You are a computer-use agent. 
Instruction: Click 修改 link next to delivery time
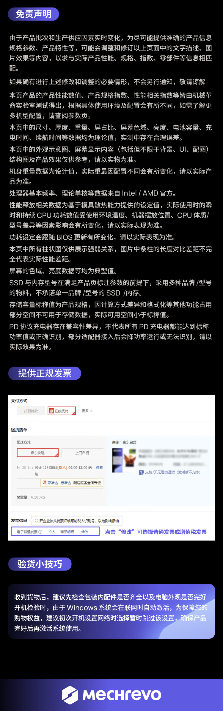point(99,467)
